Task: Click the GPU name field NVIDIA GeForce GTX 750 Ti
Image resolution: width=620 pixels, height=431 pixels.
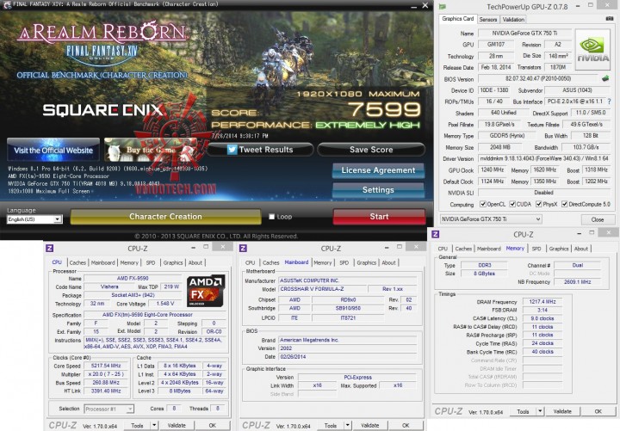Action: 524,34
